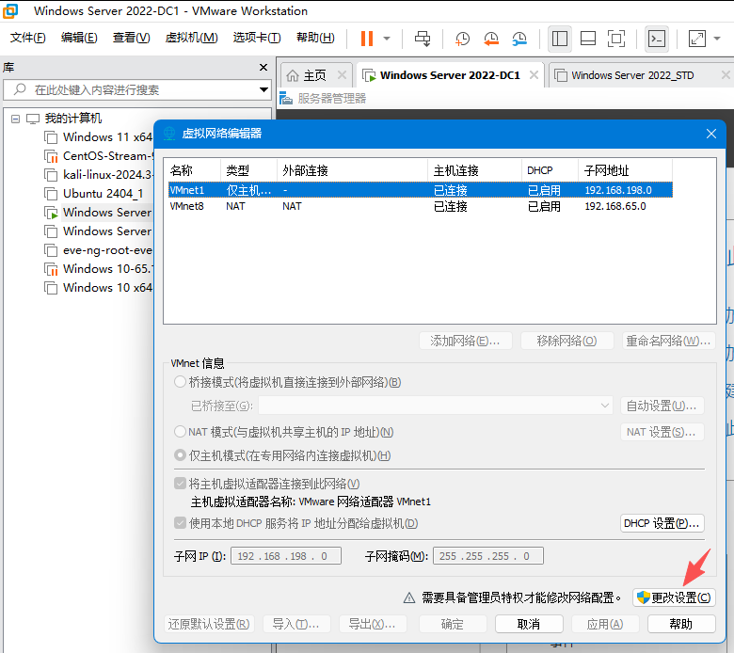Open the 虚拟机(M) menu
Screen dimensions: 734x653
pyautogui.click(x=191, y=38)
